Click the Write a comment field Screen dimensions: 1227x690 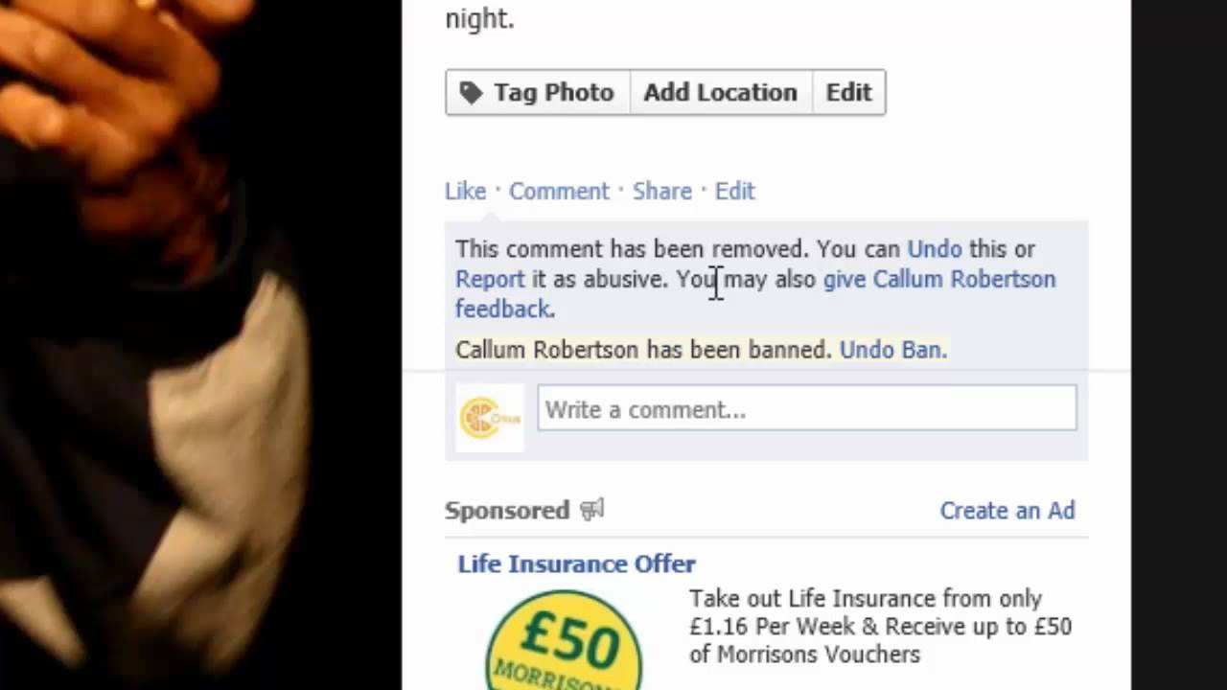pos(807,409)
